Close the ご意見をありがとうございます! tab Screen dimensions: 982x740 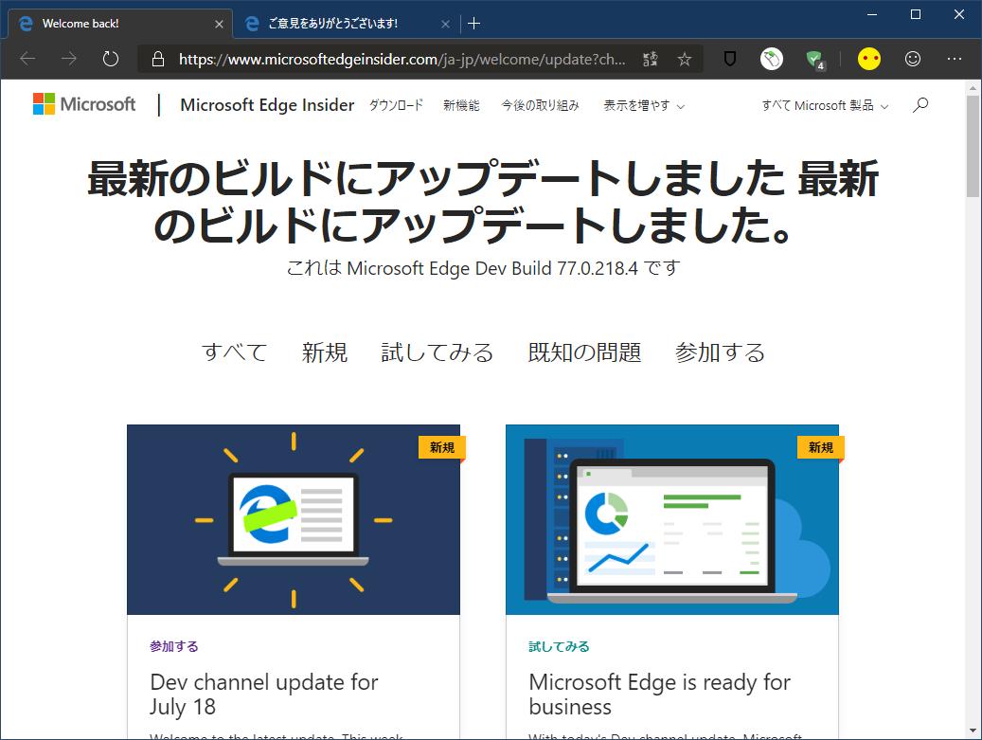445,24
